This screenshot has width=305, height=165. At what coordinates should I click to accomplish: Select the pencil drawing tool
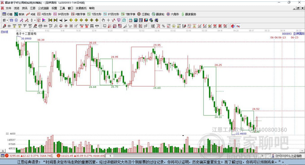(x=4, y=26)
